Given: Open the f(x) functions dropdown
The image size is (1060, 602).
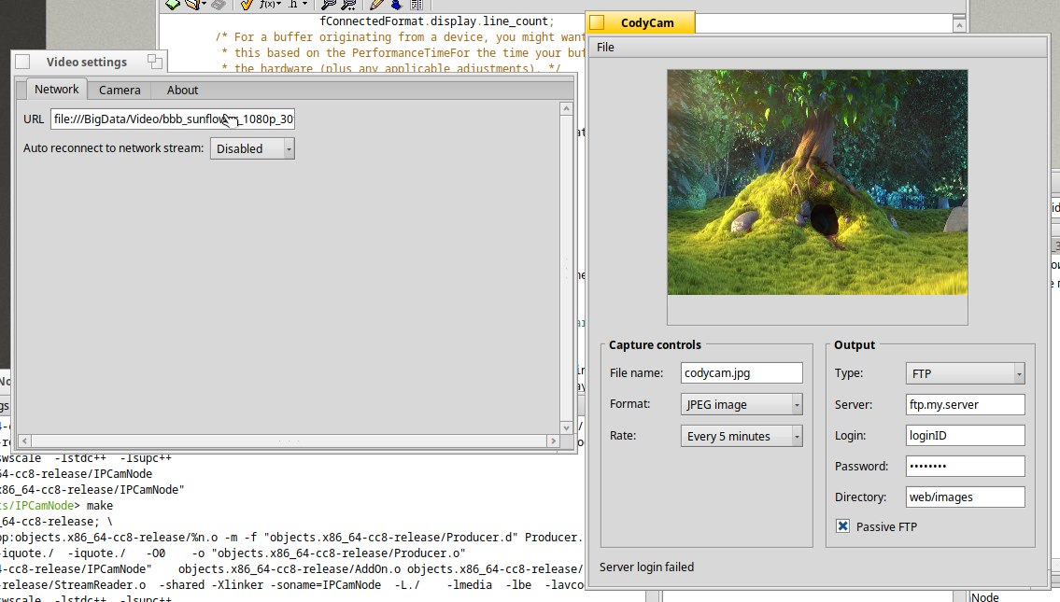Looking at the screenshot, I should 270,4.
